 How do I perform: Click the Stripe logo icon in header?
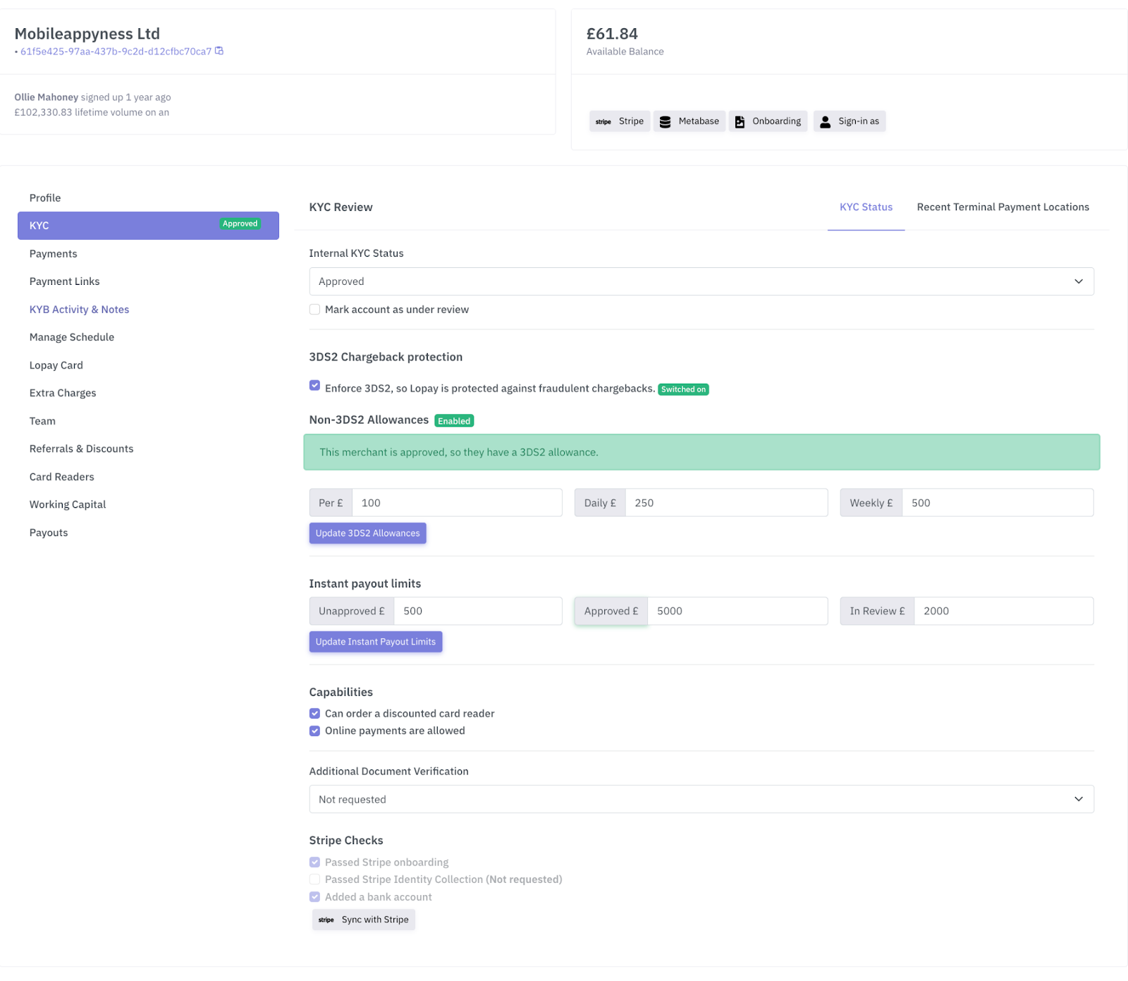[603, 121]
